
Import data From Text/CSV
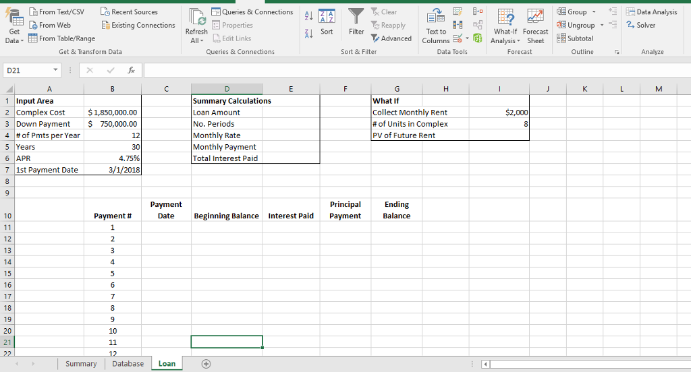57,12
